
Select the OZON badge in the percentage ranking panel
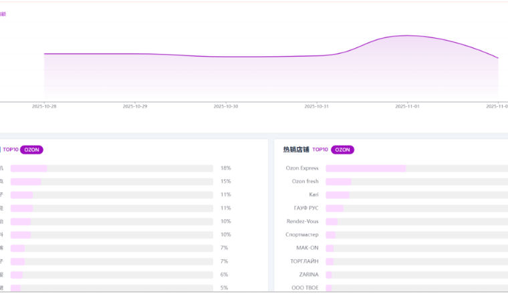pos(31,150)
